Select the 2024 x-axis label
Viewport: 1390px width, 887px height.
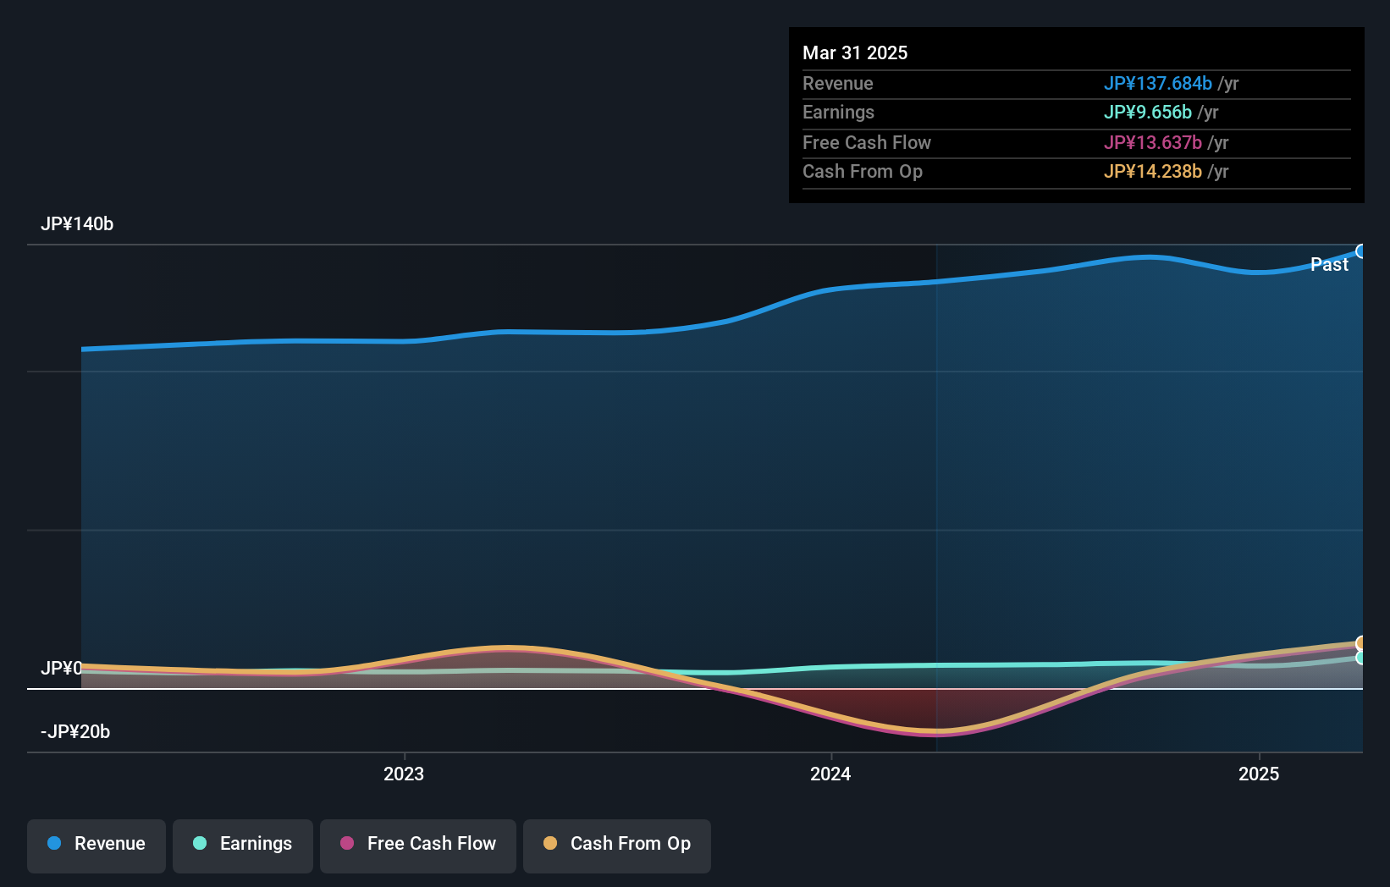[x=830, y=774]
